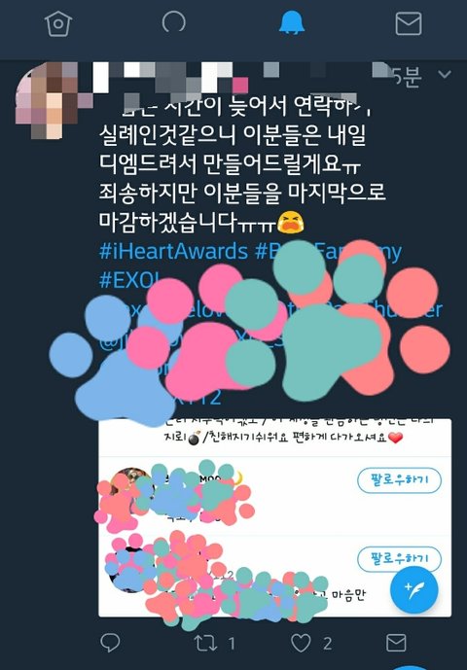
Task: Expand the tweet options chevron beside 5분
Action: point(445,74)
